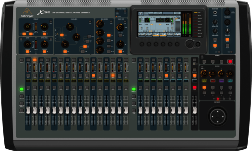
Task: Click the Equalizer FREQ knob
Action: (76, 37)
